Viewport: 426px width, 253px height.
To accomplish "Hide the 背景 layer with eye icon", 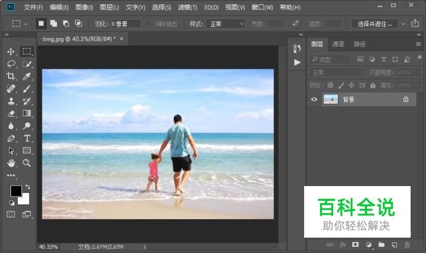I will pyautogui.click(x=314, y=99).
